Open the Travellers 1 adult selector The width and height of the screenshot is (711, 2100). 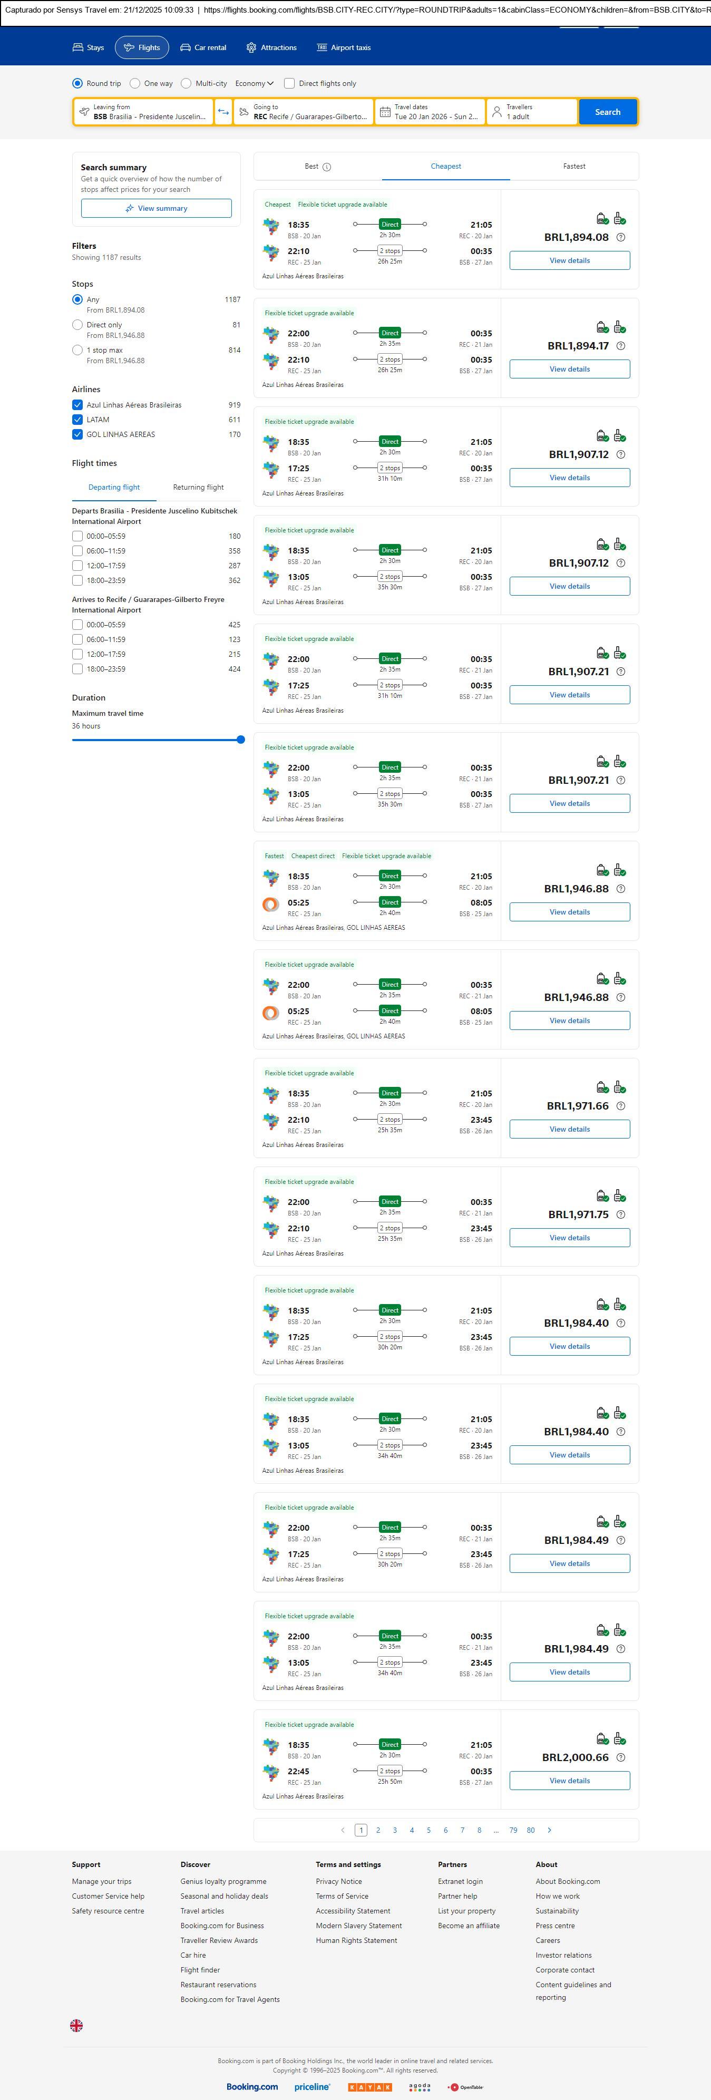532,112
